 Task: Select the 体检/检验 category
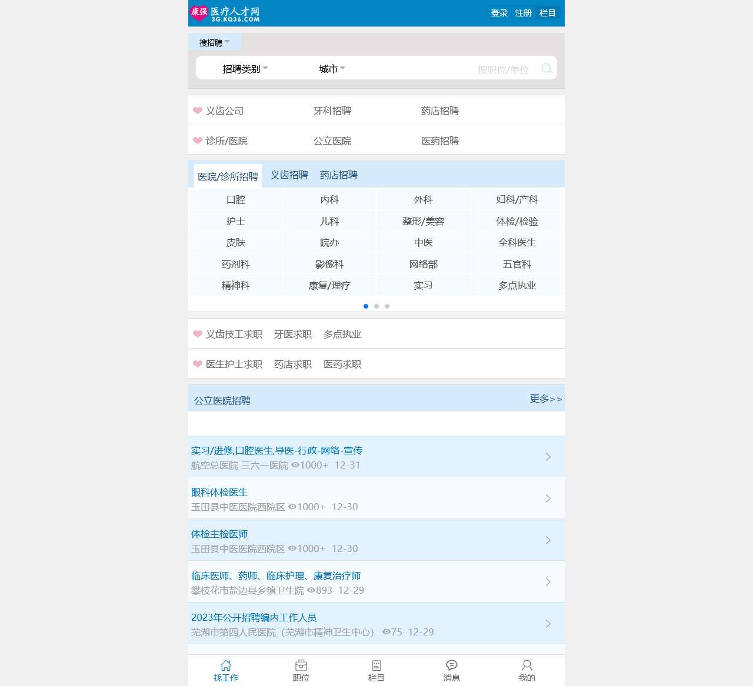[x=517, y=222]
